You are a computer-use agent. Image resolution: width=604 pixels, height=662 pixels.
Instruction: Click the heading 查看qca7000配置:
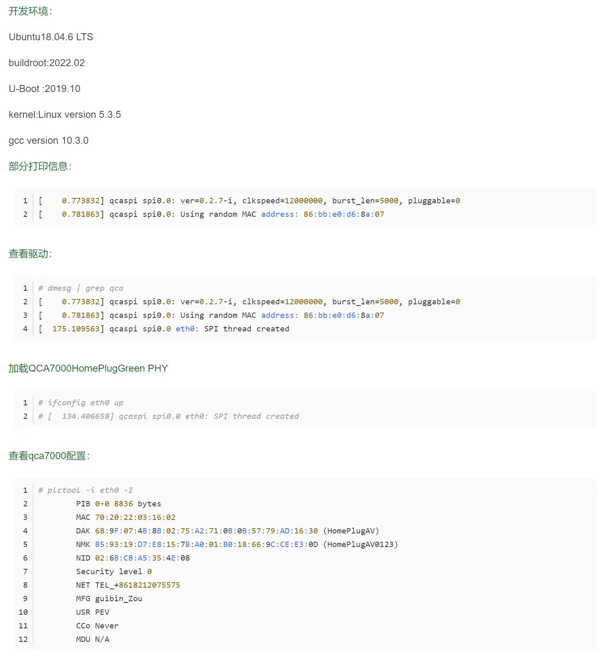click(x=49, y=456)
